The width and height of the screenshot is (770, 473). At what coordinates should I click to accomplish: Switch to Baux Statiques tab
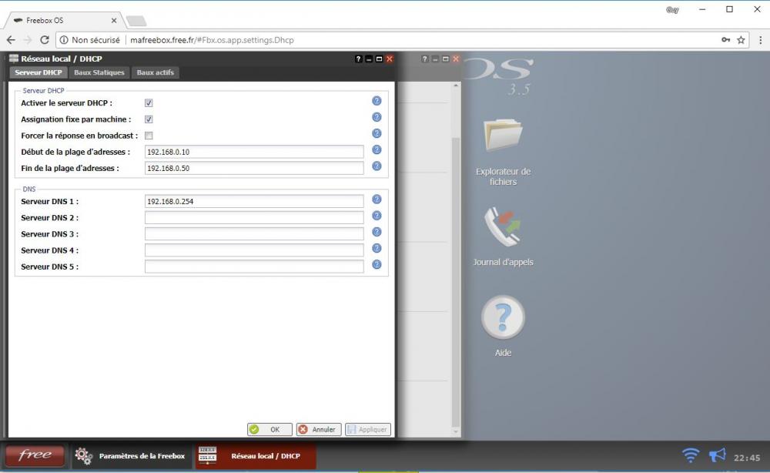click(99, 72)
